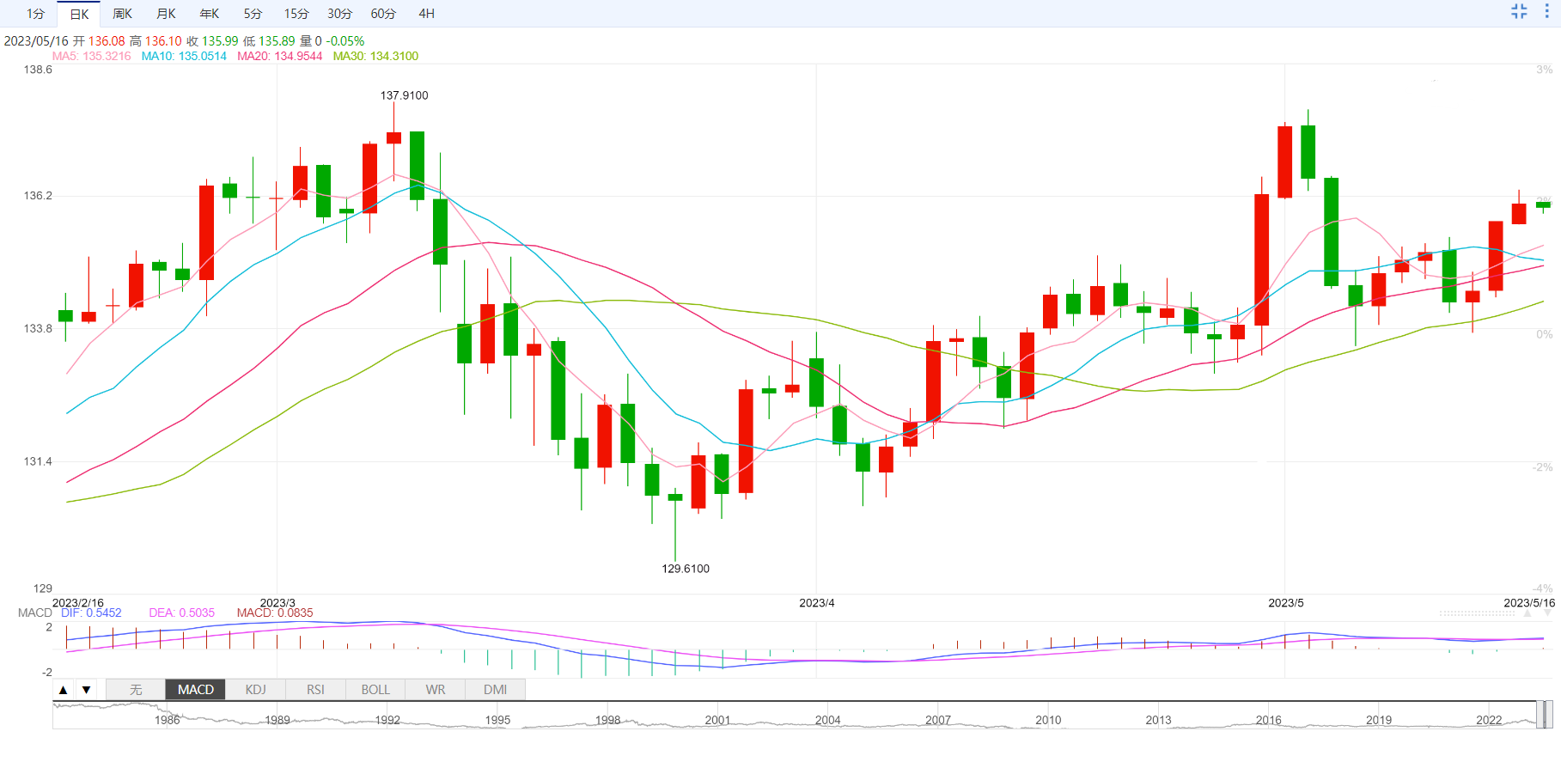
Task: Click the 136.2 price axis label
Action: 38,196
